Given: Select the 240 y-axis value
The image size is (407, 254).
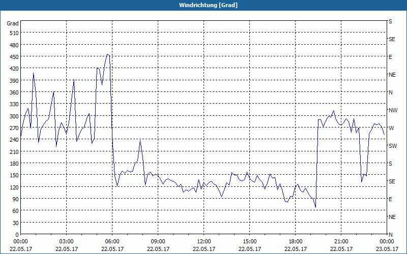Looking at the screenshot, I should coord(14,140).
